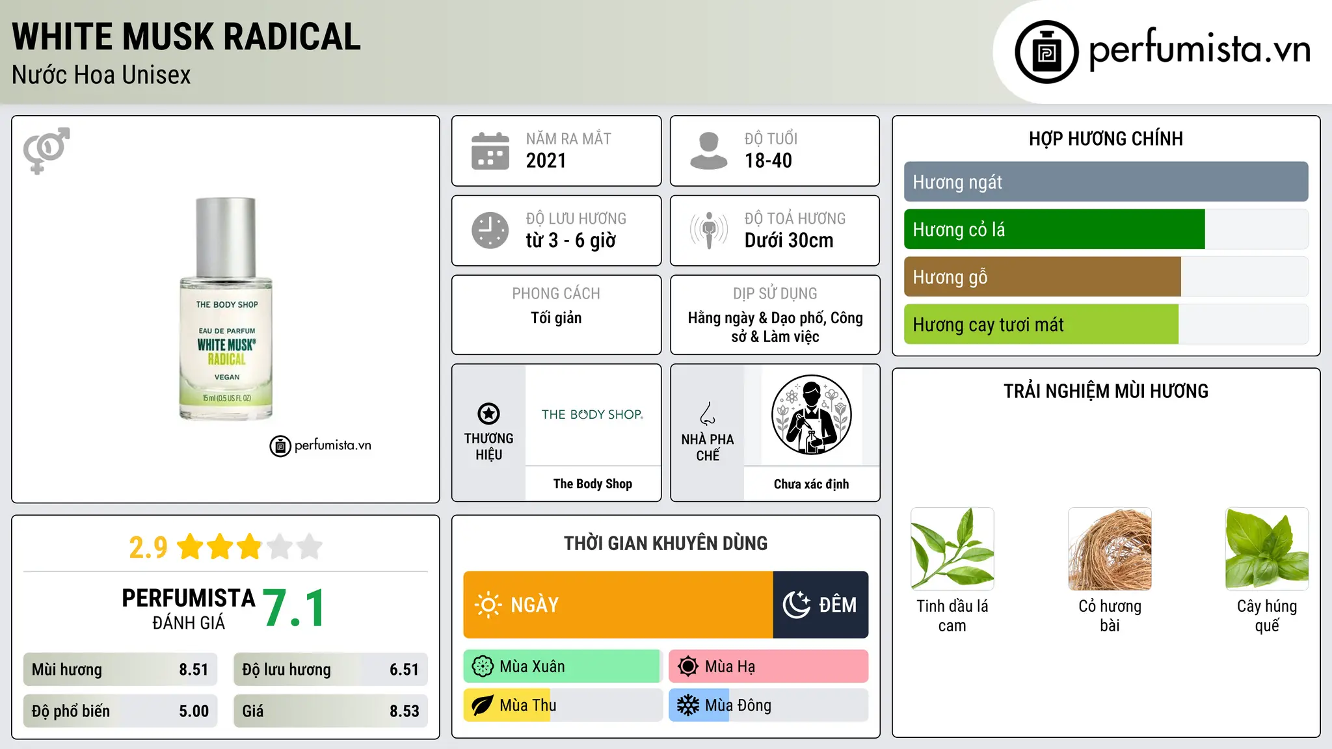Screen dimensions: 1332x749
Task: Click the nose icon above Nhà pha chế
Action: pos(708,414)
